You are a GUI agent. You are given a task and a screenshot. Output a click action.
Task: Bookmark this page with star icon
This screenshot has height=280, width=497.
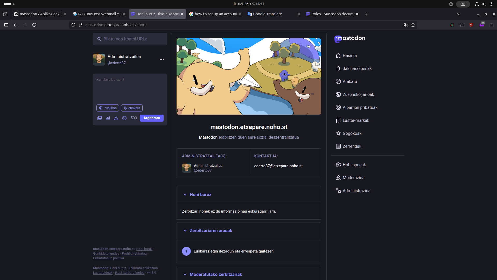[413, 25]
